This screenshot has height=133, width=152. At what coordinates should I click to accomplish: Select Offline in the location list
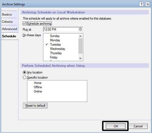38,87
